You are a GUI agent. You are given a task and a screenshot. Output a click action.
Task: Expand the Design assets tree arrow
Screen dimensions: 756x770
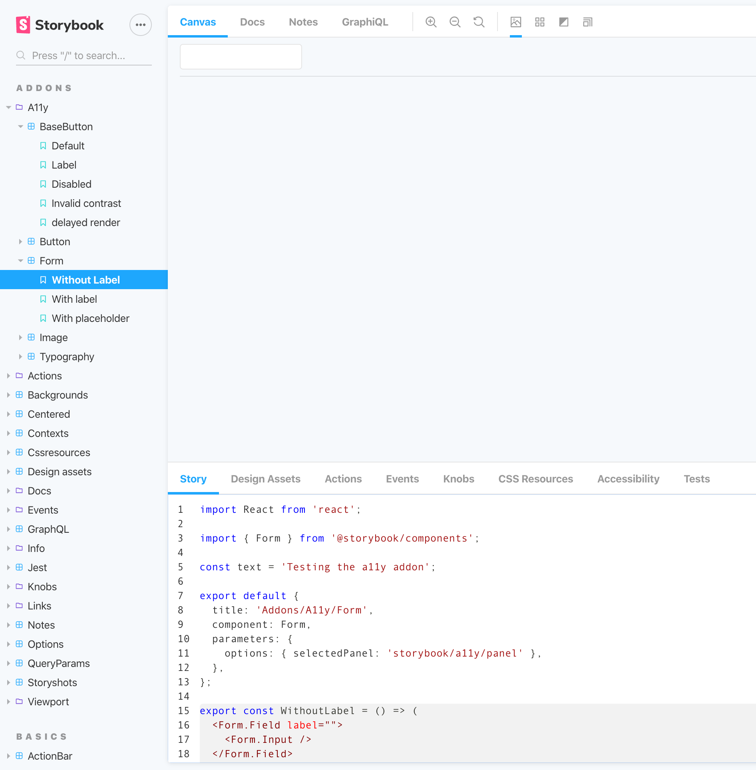tap(8, 472)
